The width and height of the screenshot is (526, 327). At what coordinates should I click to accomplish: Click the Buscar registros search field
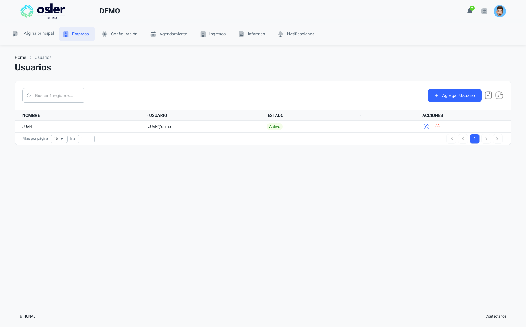54,95
